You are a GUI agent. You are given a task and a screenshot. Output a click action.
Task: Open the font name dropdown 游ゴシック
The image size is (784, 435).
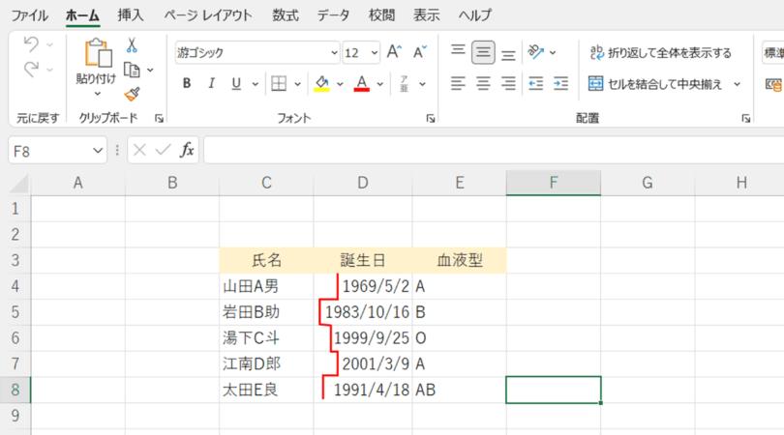click(334, 52)
